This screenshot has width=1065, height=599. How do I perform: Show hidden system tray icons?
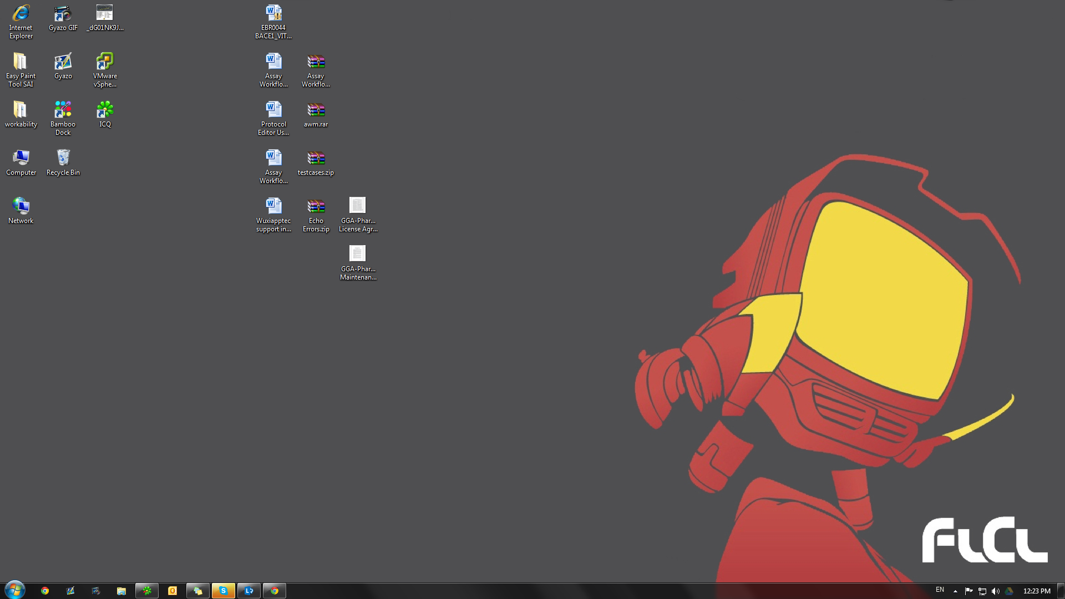coord(955,591)
